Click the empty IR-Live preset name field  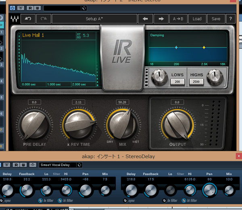click(x=63, y=8)
